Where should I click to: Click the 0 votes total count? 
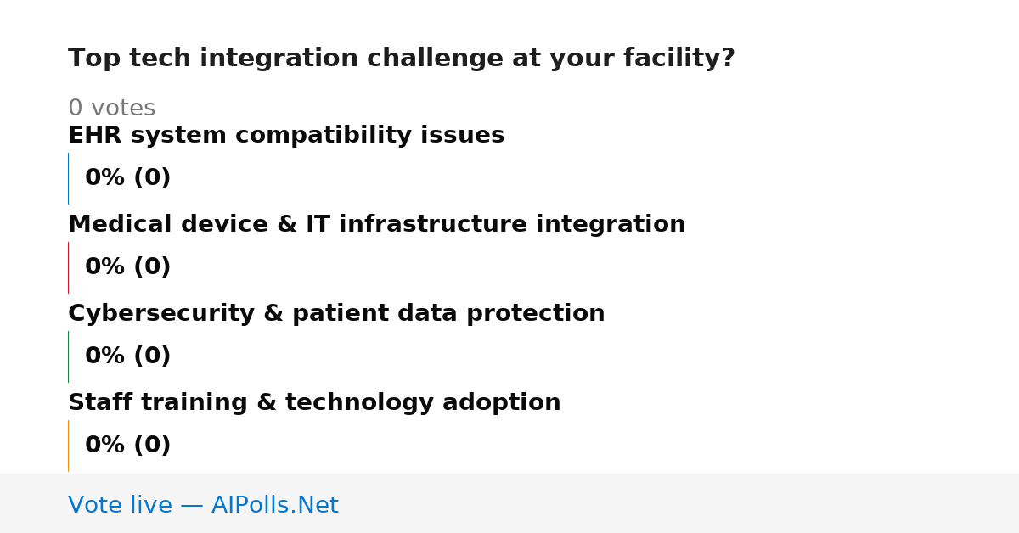click(111, 109)
